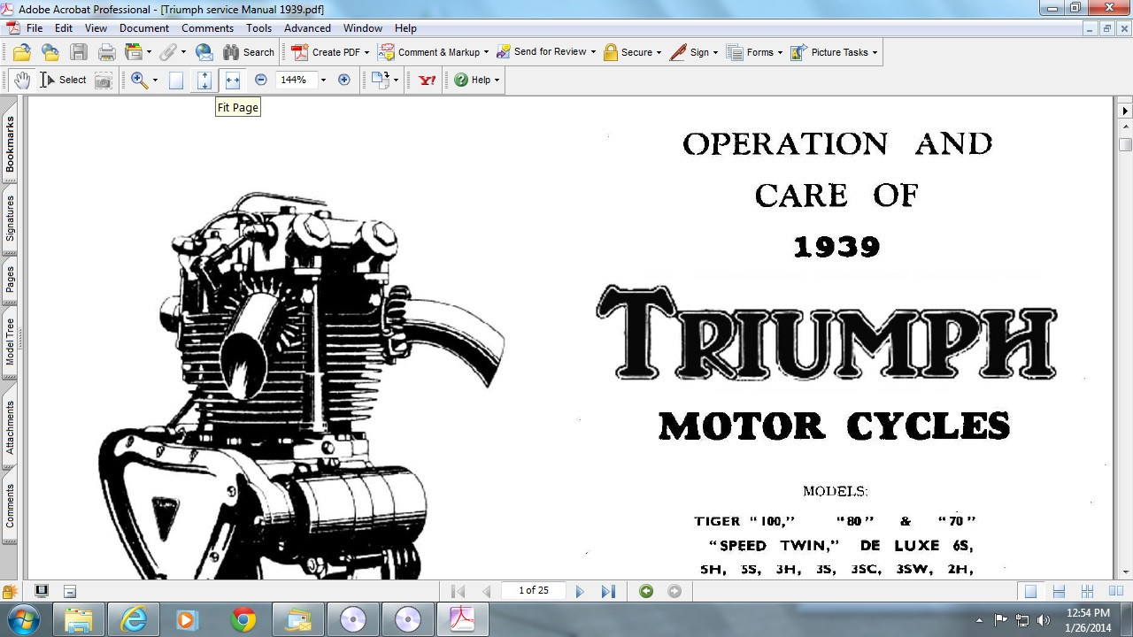Open the Zoom tool dropdown arrow

point(155,80)
